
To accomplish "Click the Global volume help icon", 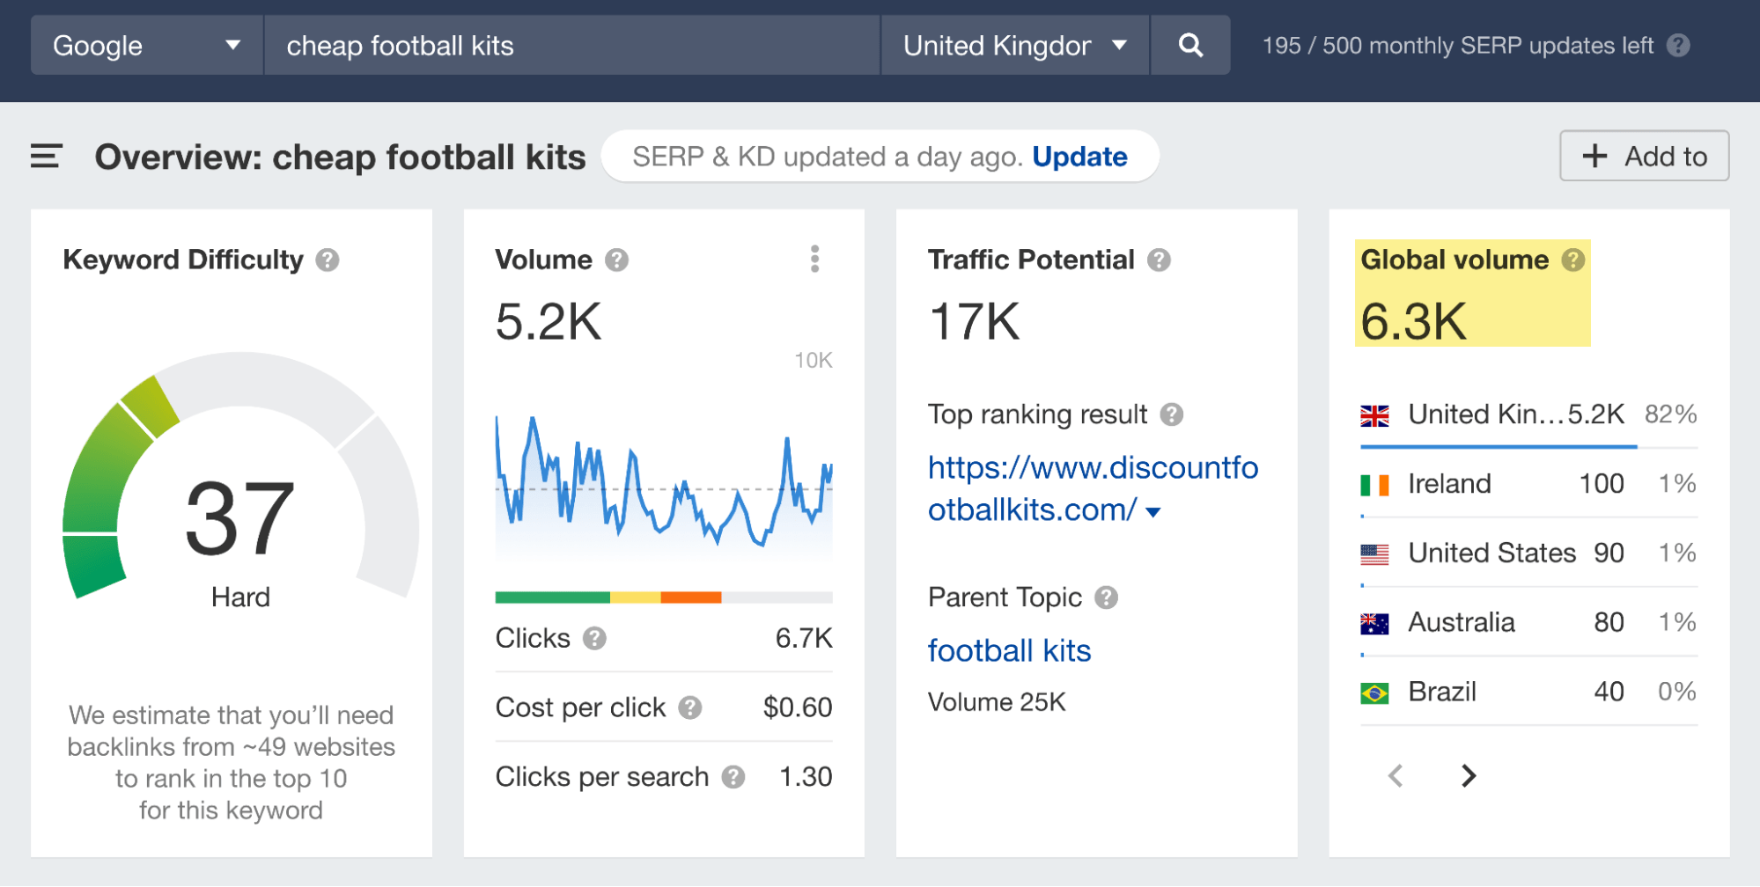I will pos(1573,259).
